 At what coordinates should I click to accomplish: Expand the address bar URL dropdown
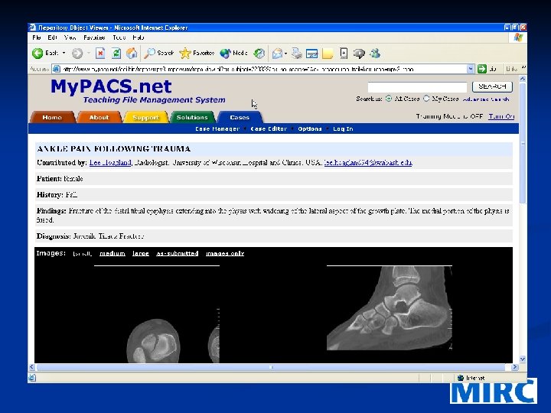point(471,69)
